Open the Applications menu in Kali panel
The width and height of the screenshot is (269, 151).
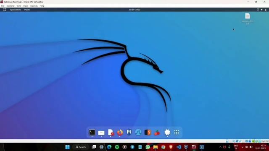[x=16, y=10]
